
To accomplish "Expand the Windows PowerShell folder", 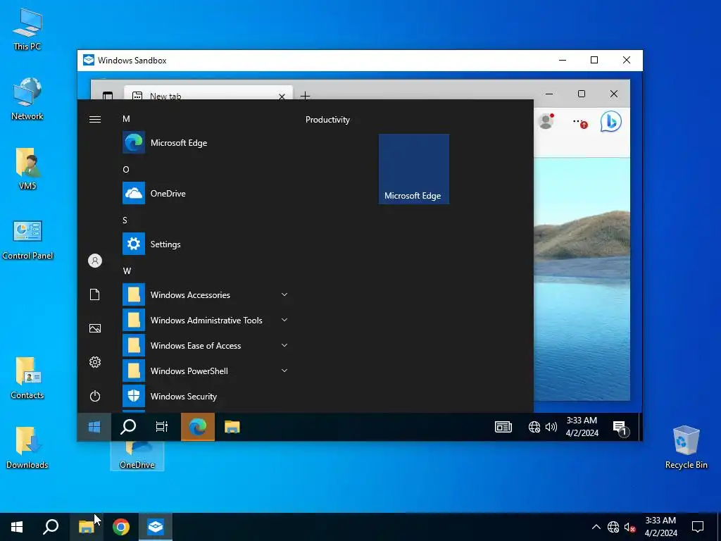I will point(206,371).
